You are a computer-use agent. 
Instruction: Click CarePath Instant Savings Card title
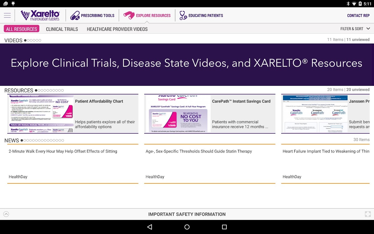coord(241,101)
